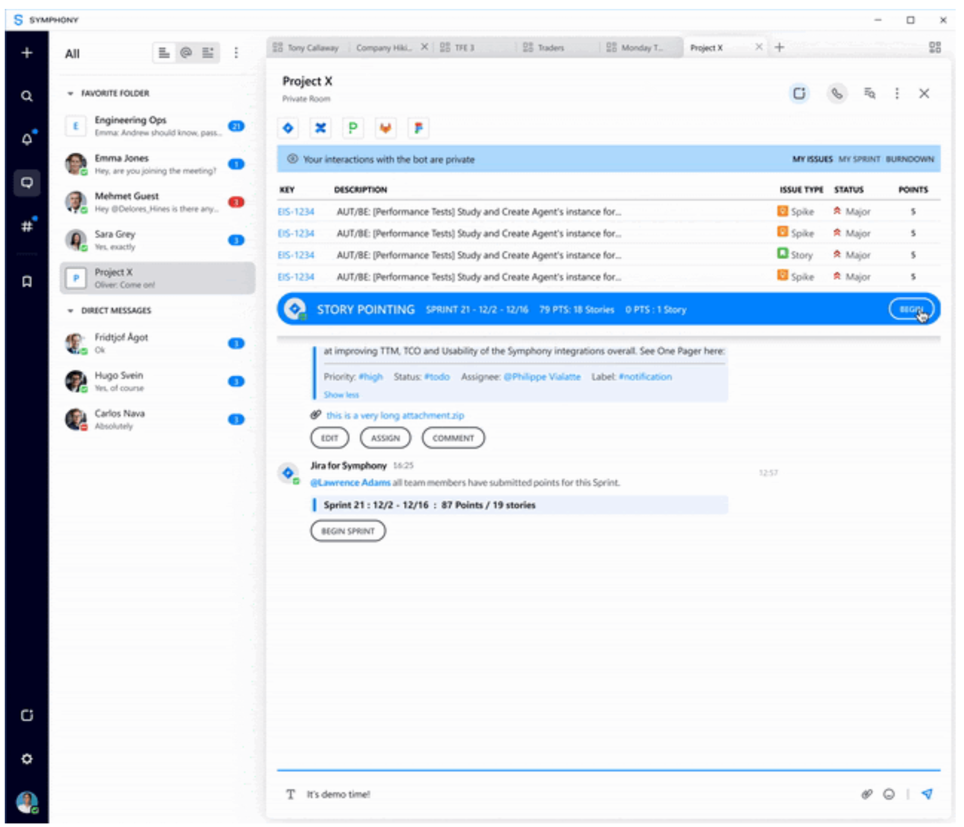The height and width of the screenshot is (827, 964).
Task: Click the new window icon in lower sidebar
Action: (x=27, y=715)
